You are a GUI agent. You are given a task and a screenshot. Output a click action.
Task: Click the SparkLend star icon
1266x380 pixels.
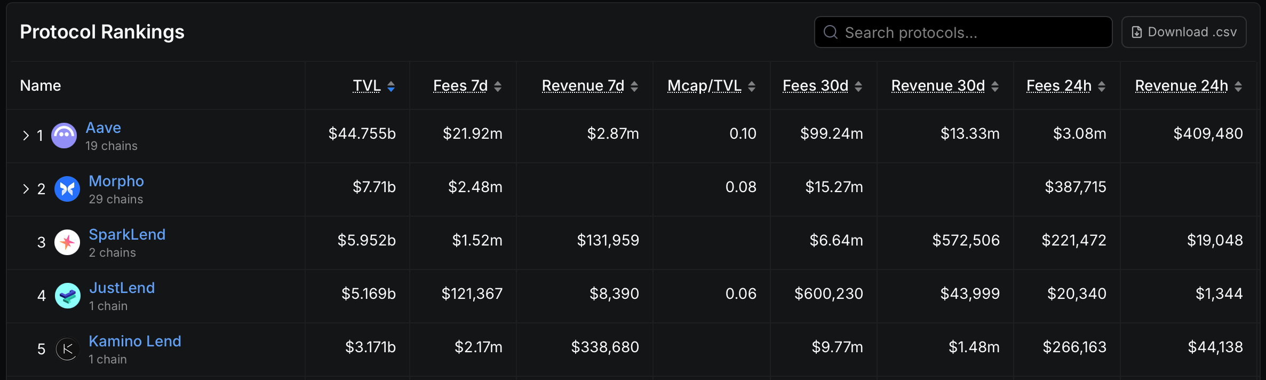[67, 242]
